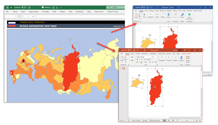Click Copy in the Word ribbon
This screenshot has height=125, width=218.
tap(140, 16)
